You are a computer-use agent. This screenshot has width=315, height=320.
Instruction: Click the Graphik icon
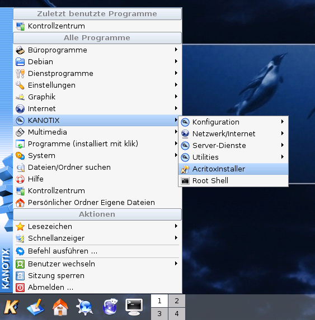pos(20,97)
